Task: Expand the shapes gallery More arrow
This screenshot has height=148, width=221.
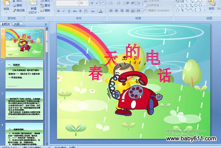Action: pos(205,10)
